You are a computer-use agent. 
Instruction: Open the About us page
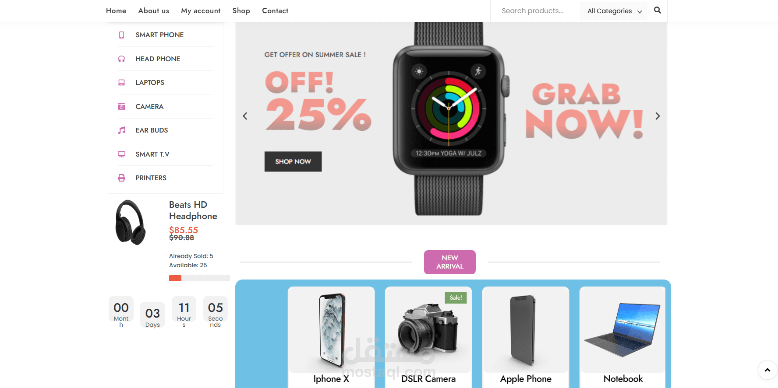153,11
